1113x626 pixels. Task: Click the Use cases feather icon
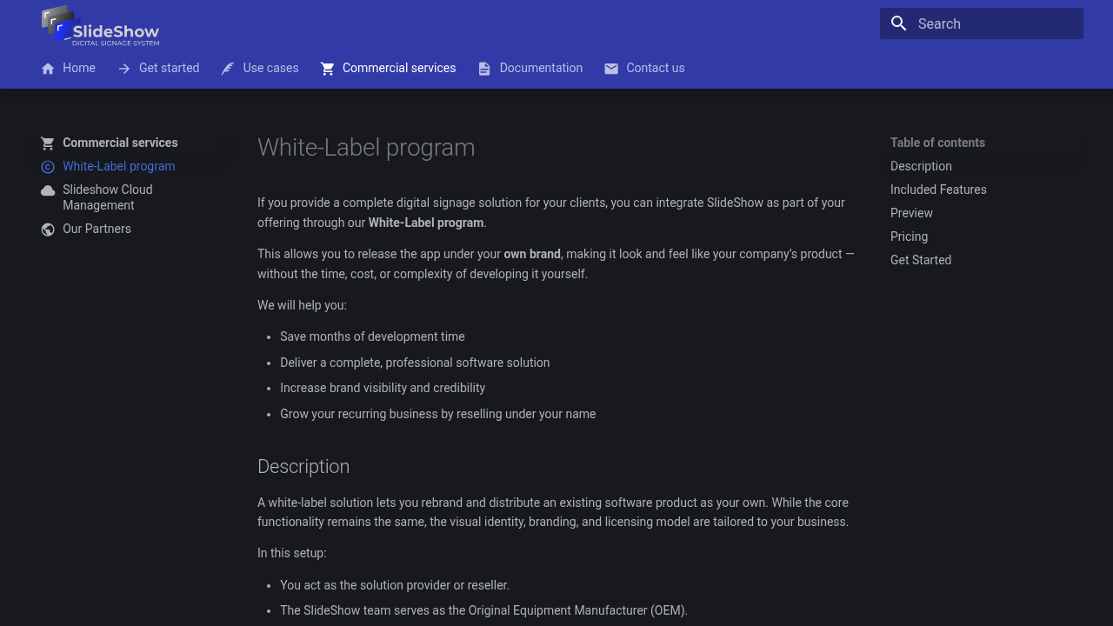coord(228,69)
